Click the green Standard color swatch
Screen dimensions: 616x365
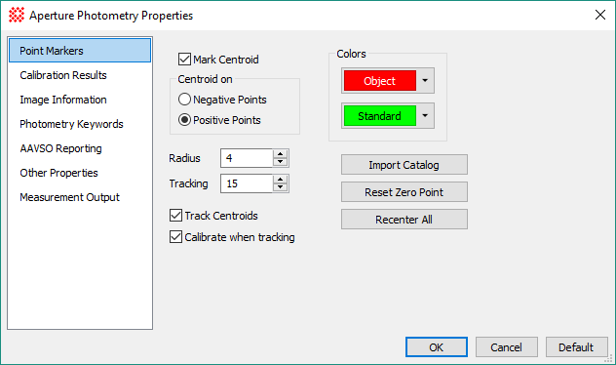coord(380,115)
